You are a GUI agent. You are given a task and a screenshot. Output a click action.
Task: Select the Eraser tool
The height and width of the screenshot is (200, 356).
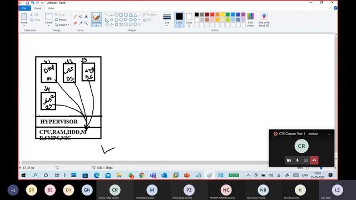click(75, 23)
